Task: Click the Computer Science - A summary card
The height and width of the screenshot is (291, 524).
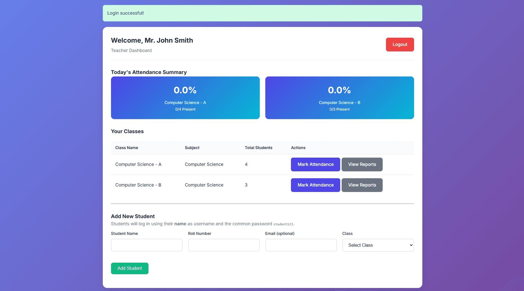Action: 185,98
